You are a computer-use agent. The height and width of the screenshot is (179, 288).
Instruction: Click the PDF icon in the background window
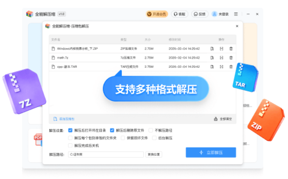tap(38, 140)
